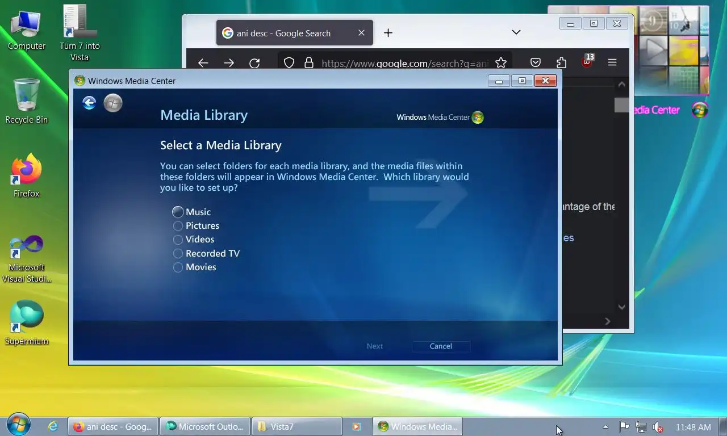The image size is (727, 436).
Task: Click the media player taskbar icon
Action: 356,427
